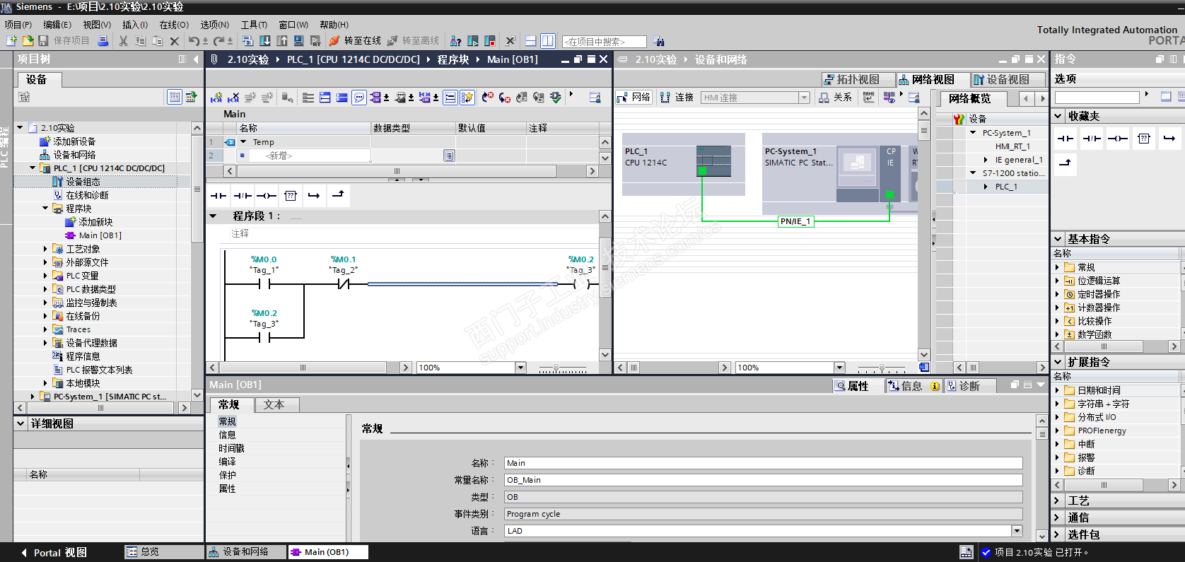Click the delete network icon in editor toolbar

point(233,98)
